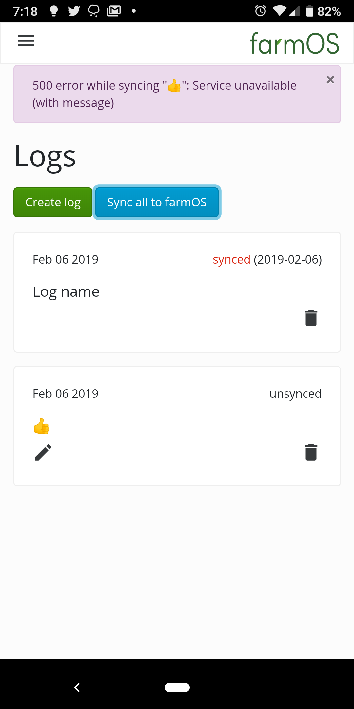Image resolution: width=354 pixels, height=709 pixels.
Task: Dismiss the 500 error alert
Action: tap(330, 80)
